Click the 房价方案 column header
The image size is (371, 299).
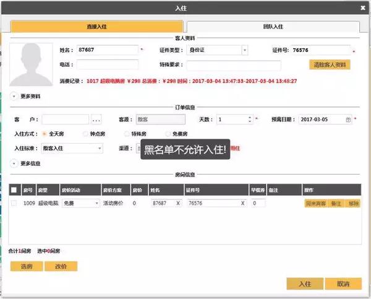[x=116, y=190]
